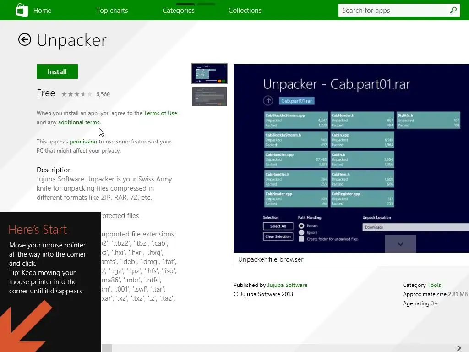Open the additional terms link

point(79,122)
